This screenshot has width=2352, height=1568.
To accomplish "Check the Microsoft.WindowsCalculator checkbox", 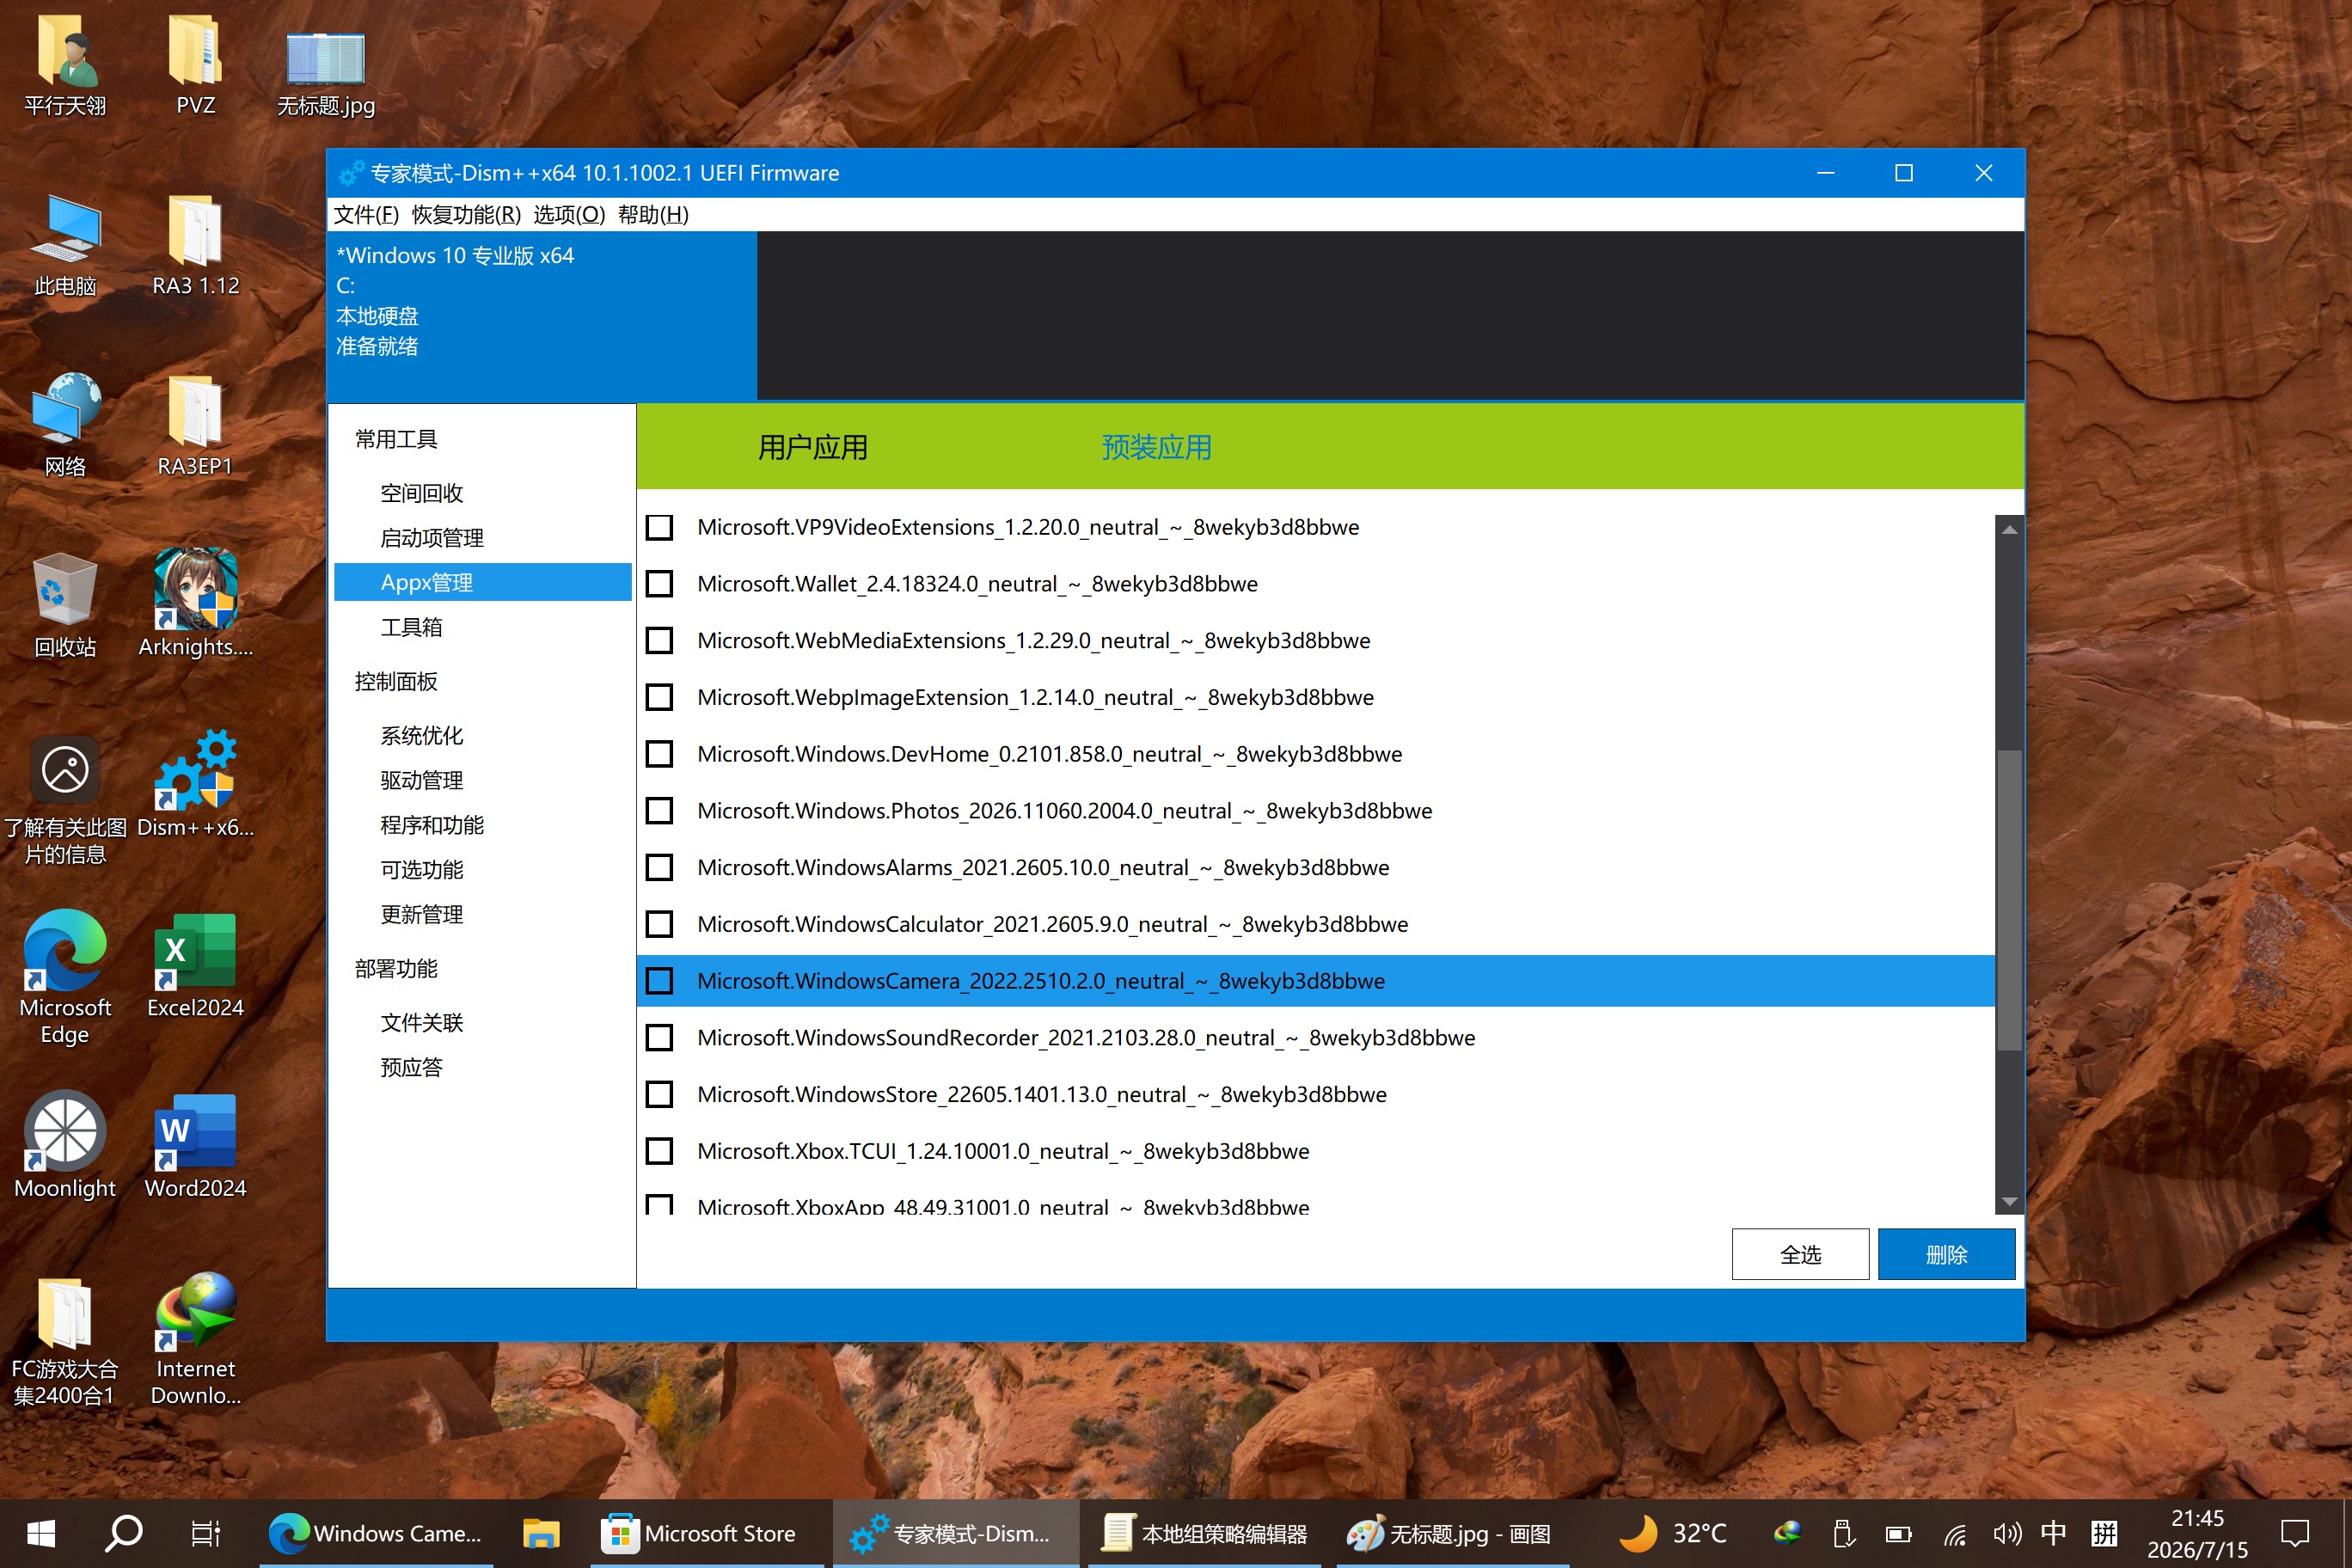I will pyautogui.click(x=659, y=924).
